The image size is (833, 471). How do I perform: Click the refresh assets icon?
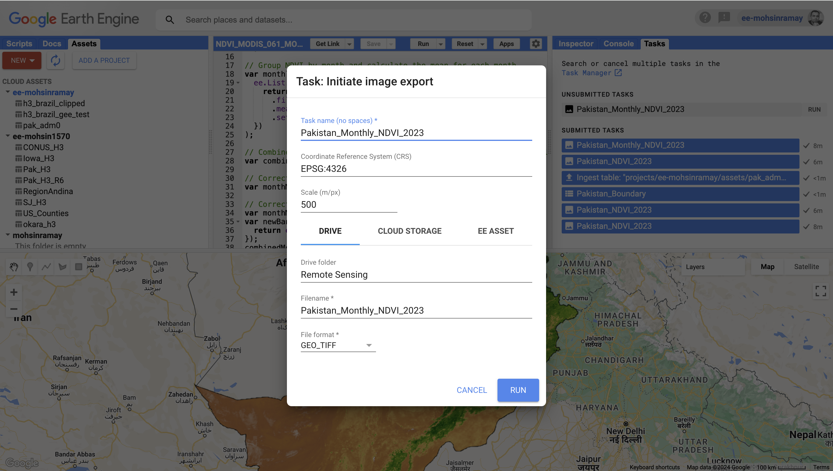56,60
